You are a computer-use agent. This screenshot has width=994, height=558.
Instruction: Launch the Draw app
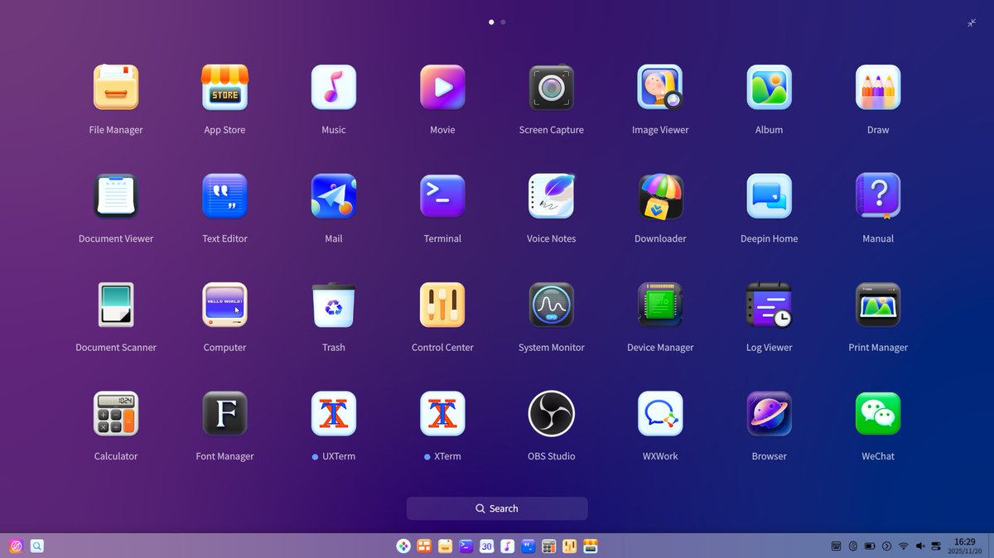point(878,87)
